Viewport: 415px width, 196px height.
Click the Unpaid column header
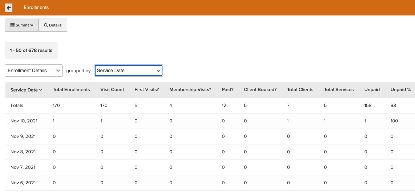[x=372, y=90]
